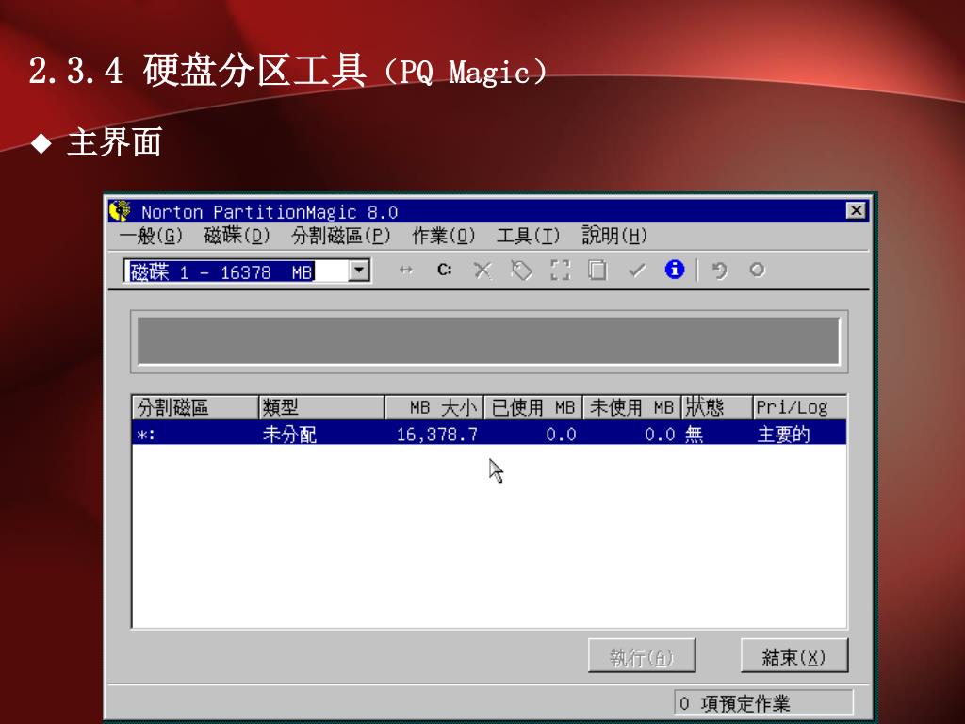965x724 pixels.
Task: Open the 說明(H) menu
Action: pyautogui.click(x=614, y=236)
